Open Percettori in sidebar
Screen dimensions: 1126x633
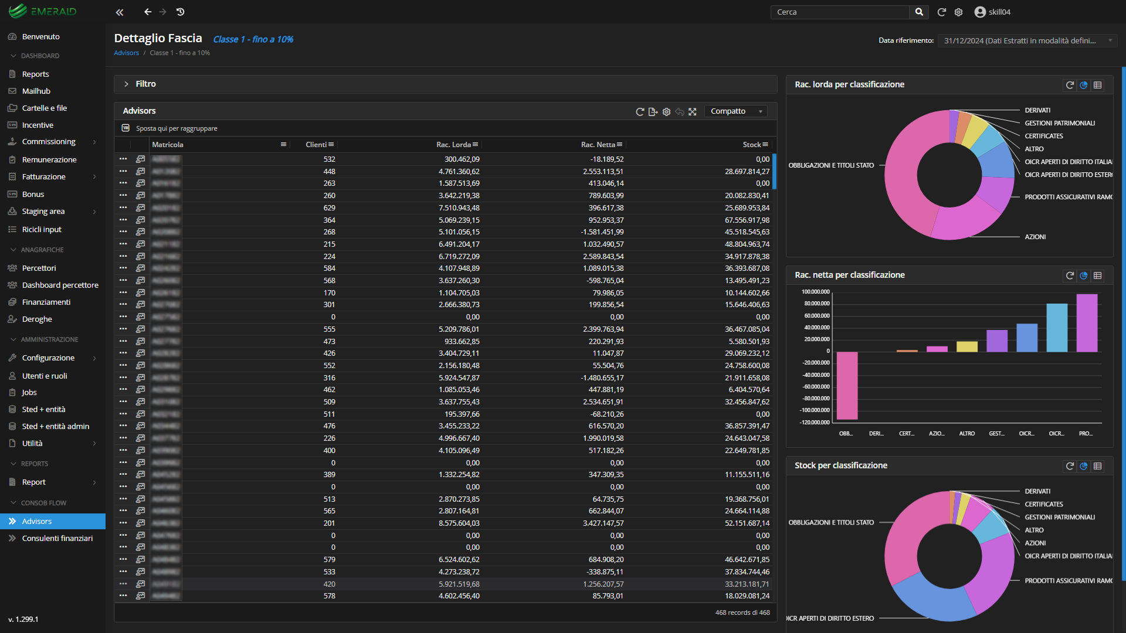(x=53, y=268)
